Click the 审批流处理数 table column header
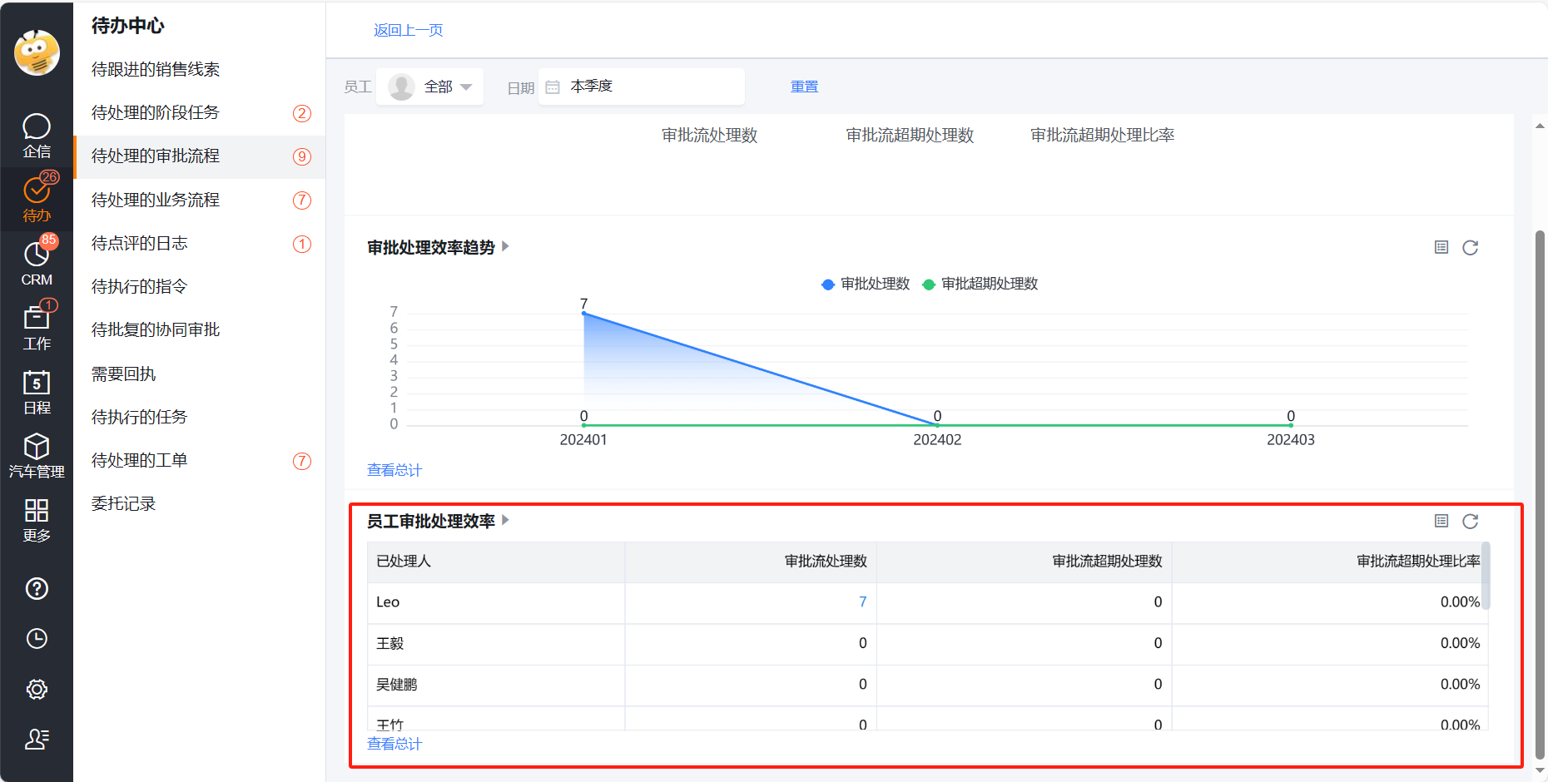Image resolution: width=1548 pixels, height=782 pixels. tap(751, 562)
